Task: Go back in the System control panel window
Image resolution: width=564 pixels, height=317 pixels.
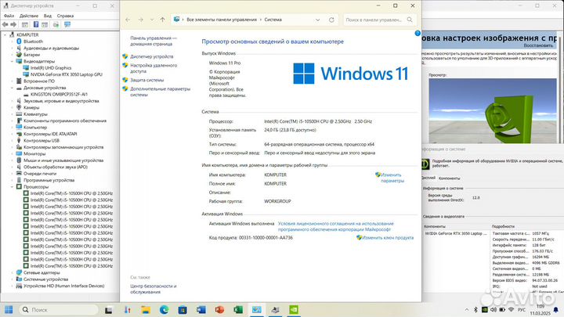Action: (x=128, y=20)
